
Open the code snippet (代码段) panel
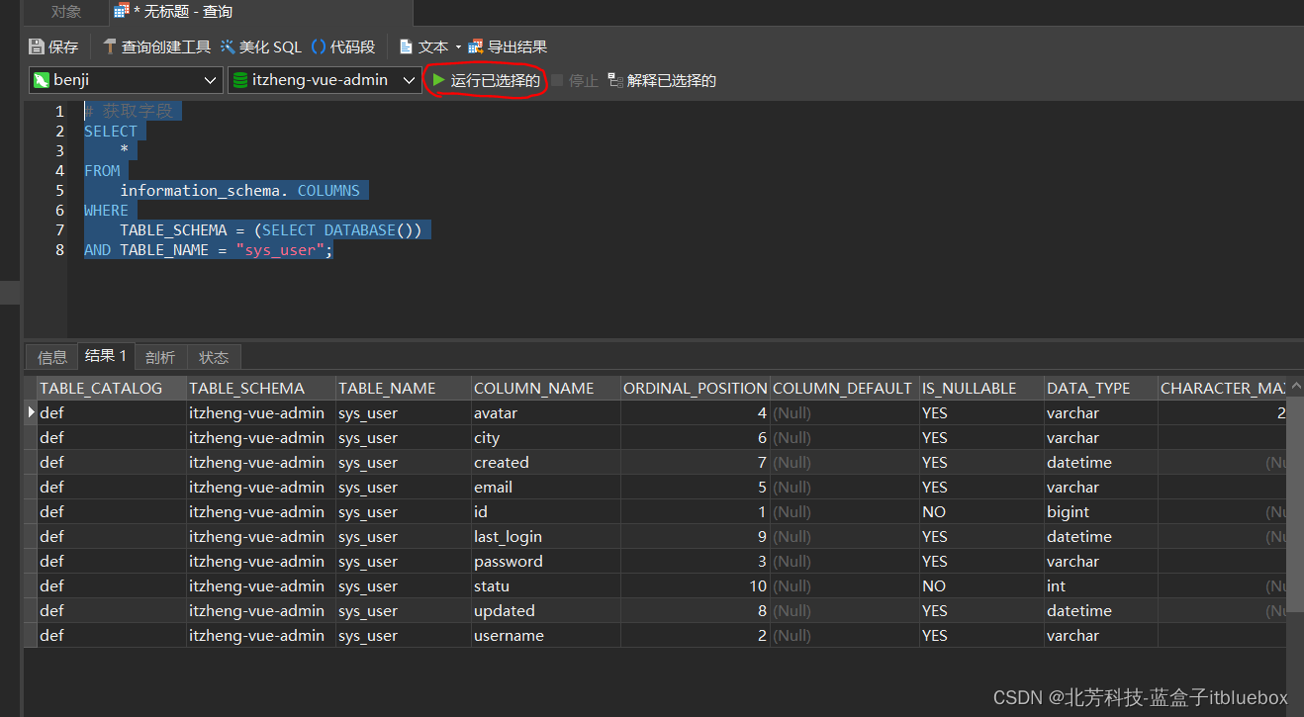(343, 46)
